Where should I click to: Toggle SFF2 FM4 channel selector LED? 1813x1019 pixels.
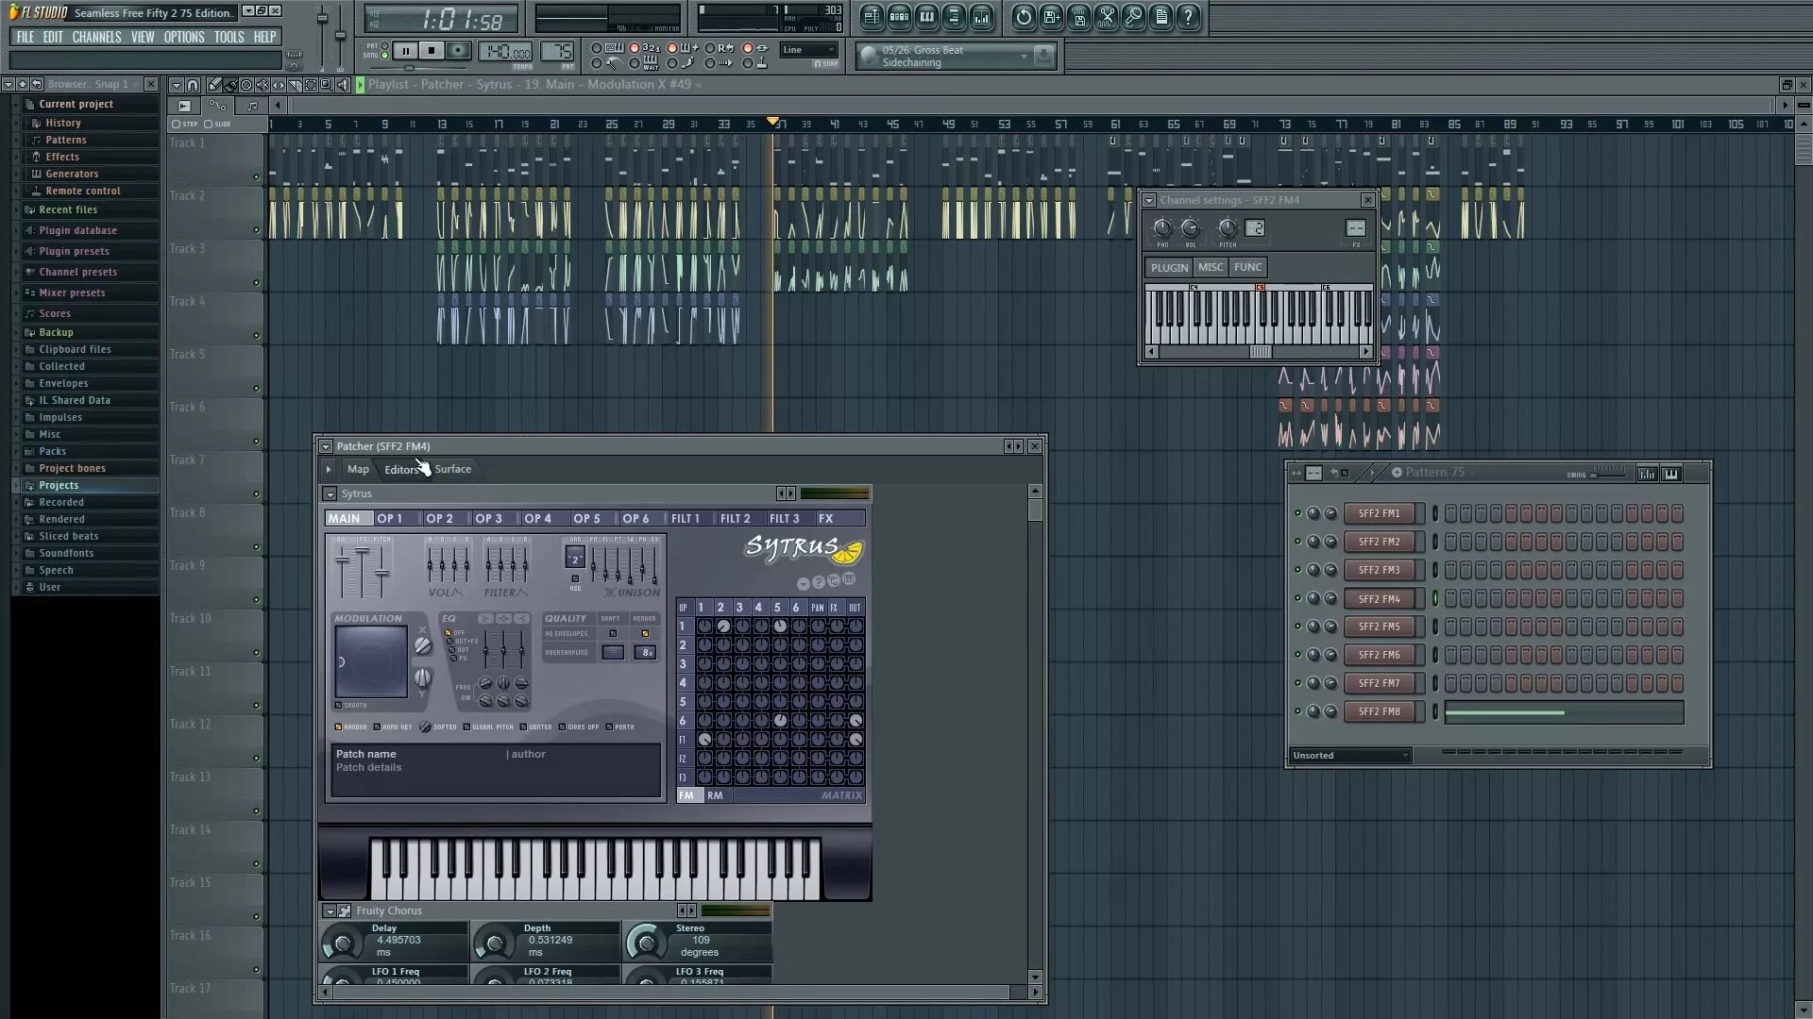[x=1435, y=598]
